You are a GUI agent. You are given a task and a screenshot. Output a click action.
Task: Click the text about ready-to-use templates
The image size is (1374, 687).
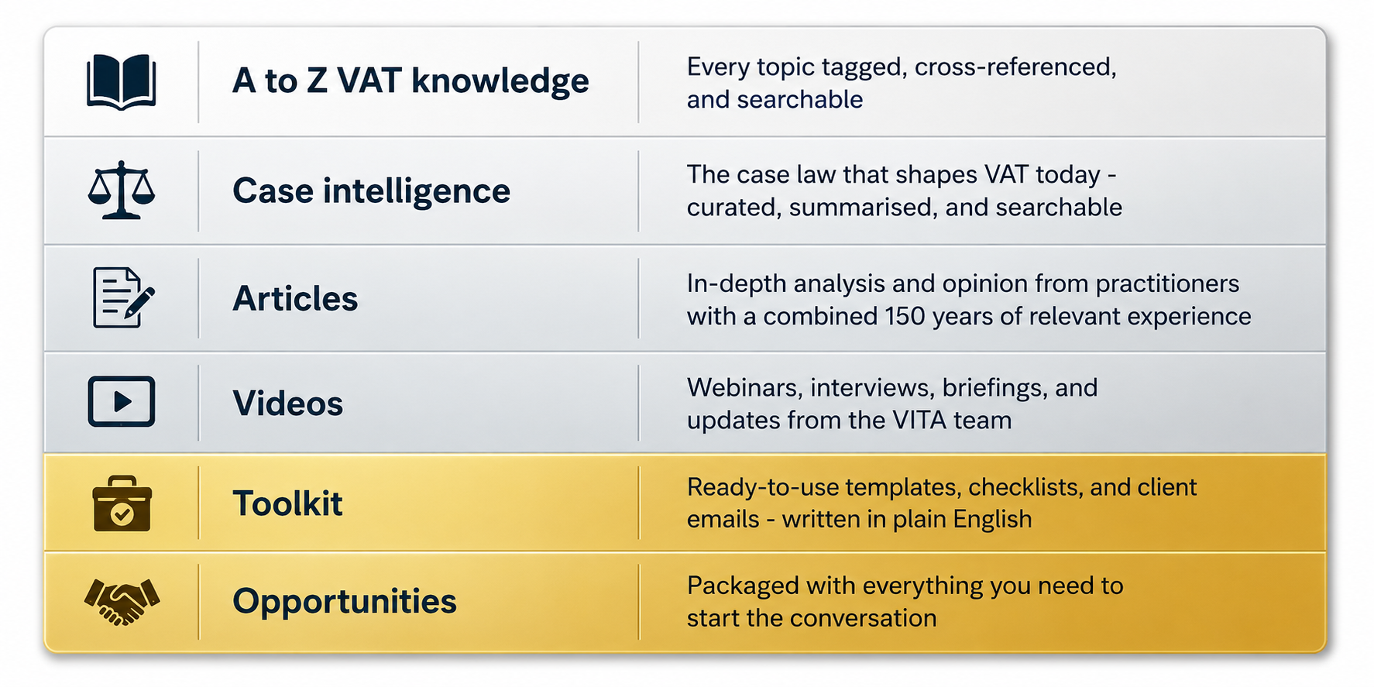coord(942,503)
